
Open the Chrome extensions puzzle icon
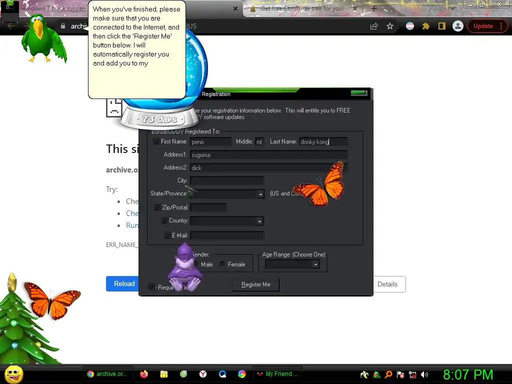(x=426, y=26)
